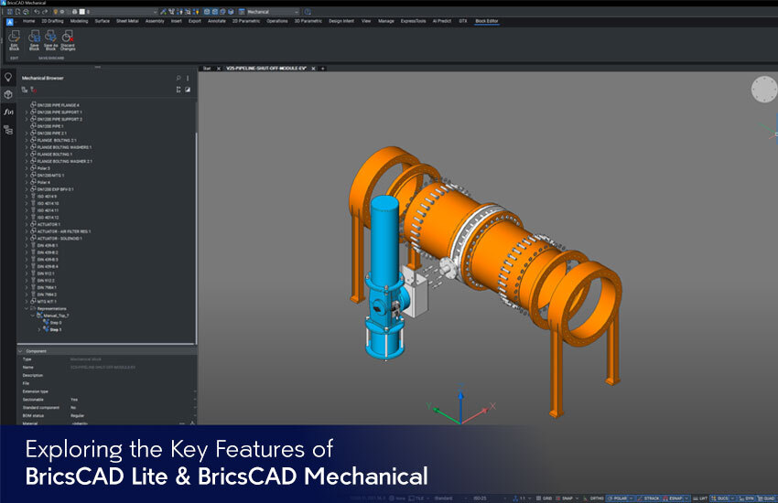Close the Start tab
Viewport: 778px width, 503px height.
coord(219,69)
